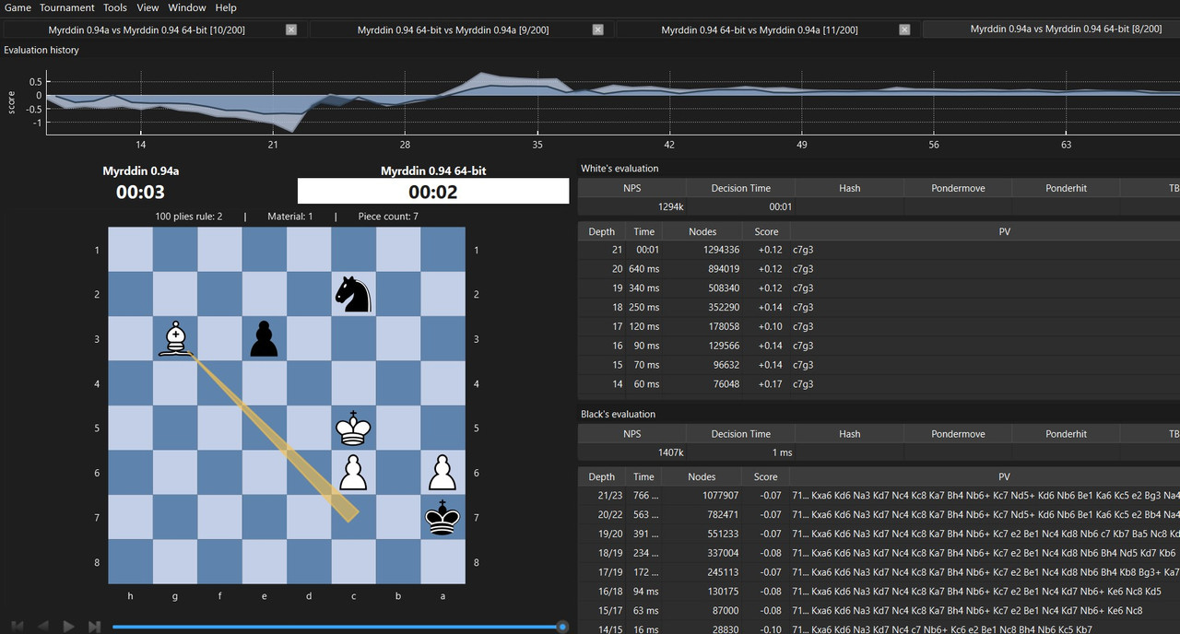This screenshot has width=1180, height=634.
Task: Click White's evaluation panel title
Action: (619, 169)
